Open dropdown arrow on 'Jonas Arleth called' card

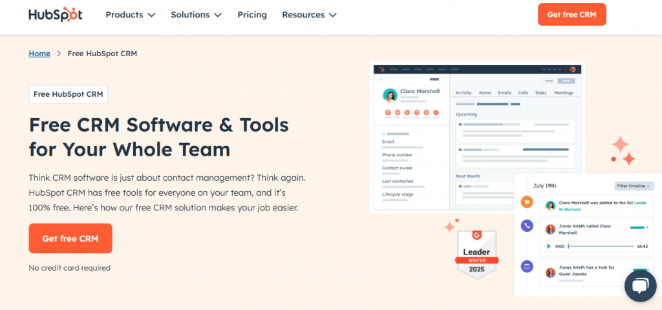[648, 228]
